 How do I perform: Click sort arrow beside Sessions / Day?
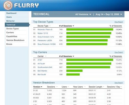[121, 87]
